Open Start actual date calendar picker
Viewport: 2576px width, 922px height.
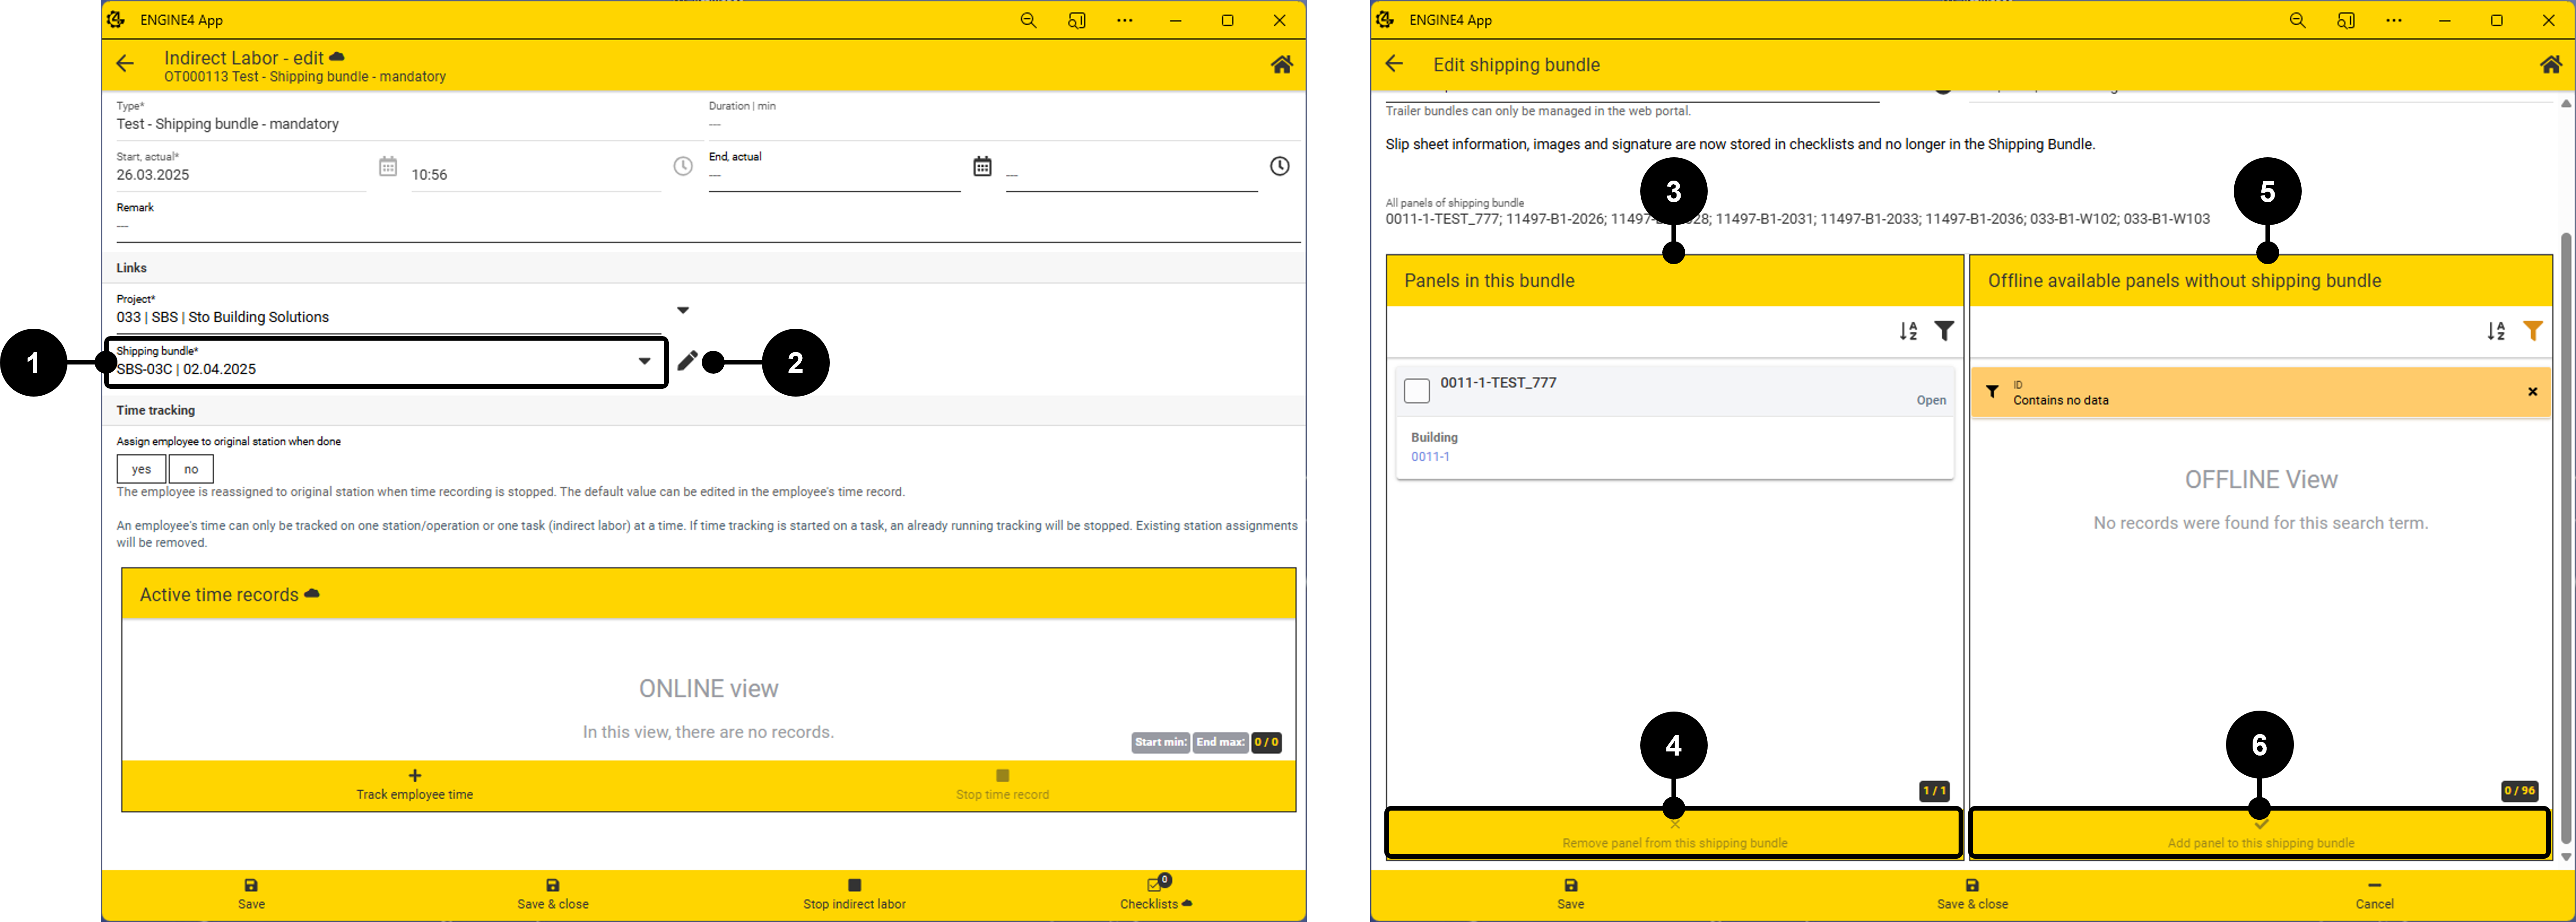pos(388,166)
